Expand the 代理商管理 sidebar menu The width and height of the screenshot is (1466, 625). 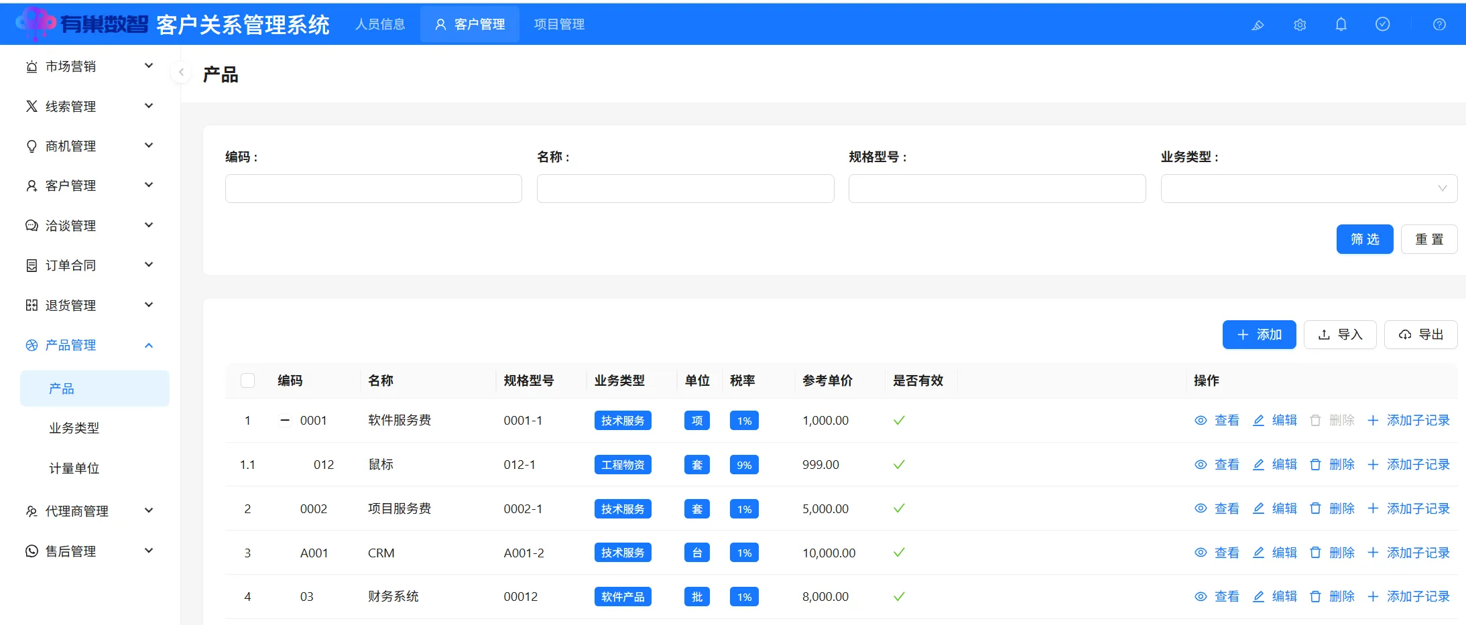[x=149, y=510]
